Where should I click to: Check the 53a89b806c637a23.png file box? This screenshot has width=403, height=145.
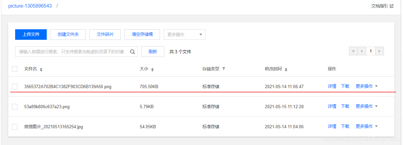pyautogui.click(x=14, y=107)
